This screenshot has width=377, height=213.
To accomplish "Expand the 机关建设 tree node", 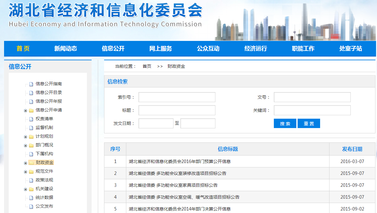I will tap(25, 189).
